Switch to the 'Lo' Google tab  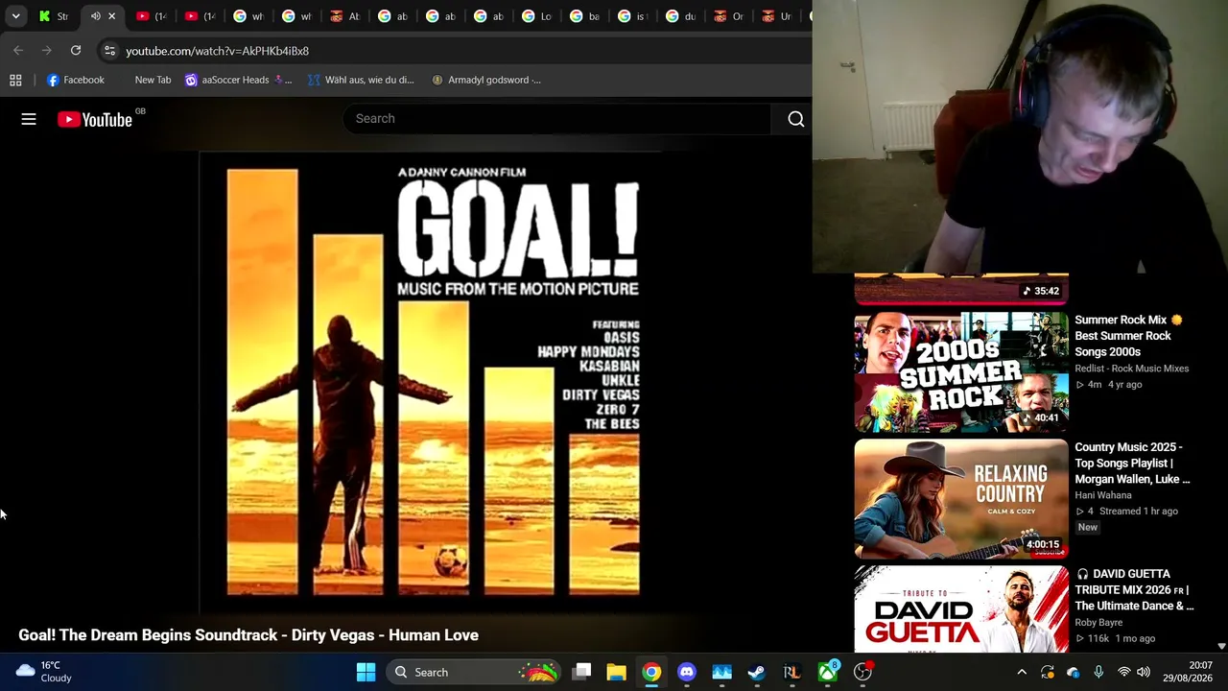536,16
